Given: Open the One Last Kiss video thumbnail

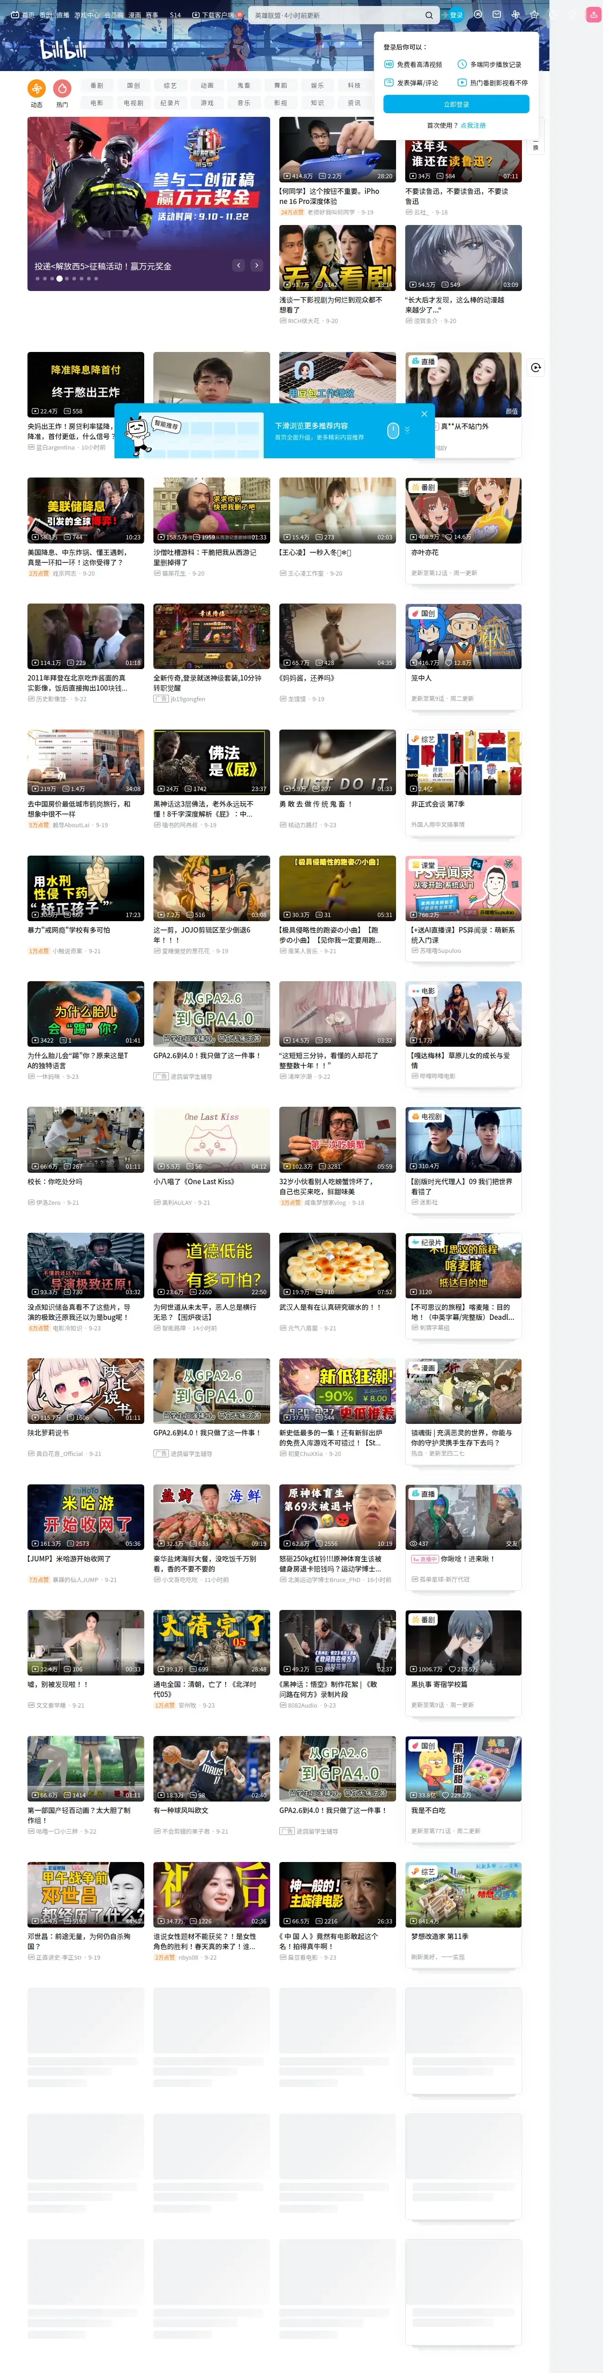Looking at the screenshot, I should (212, 1138).
